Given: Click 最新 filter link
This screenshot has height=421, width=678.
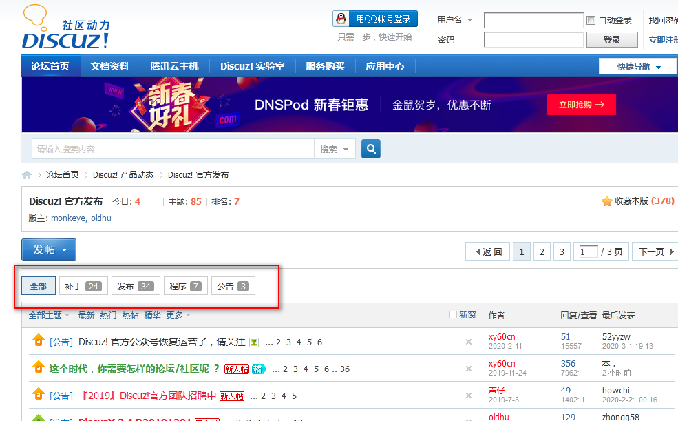Looking at the screenshot, I should (86, 316).
